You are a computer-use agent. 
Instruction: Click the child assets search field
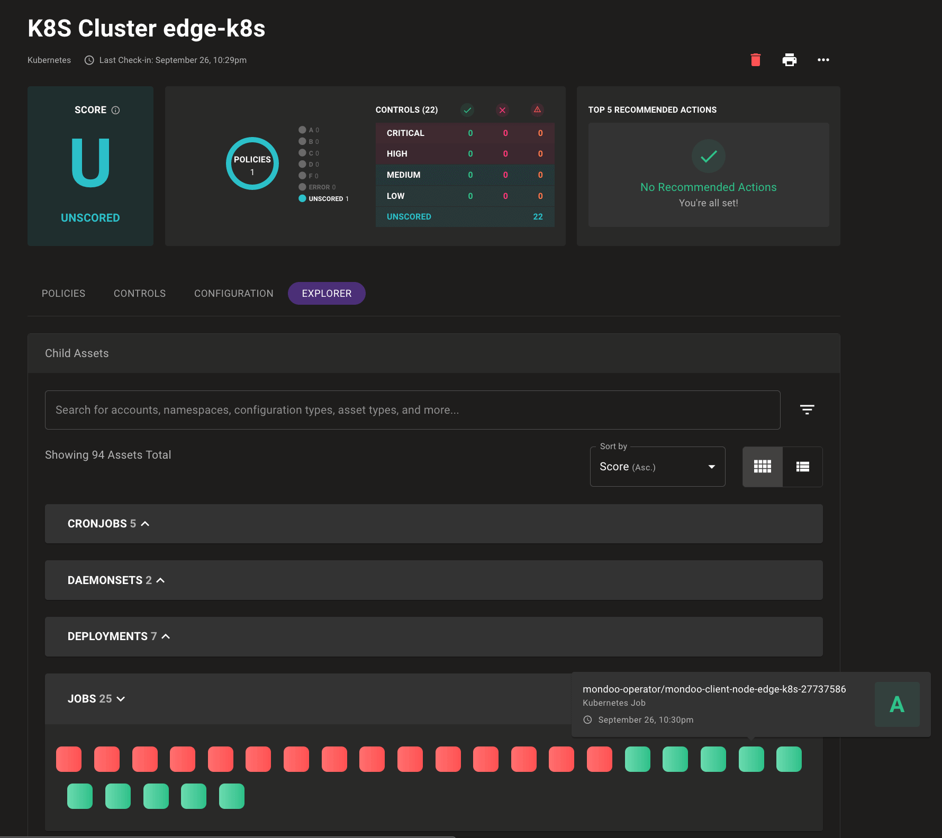click(x=412, y=409)
